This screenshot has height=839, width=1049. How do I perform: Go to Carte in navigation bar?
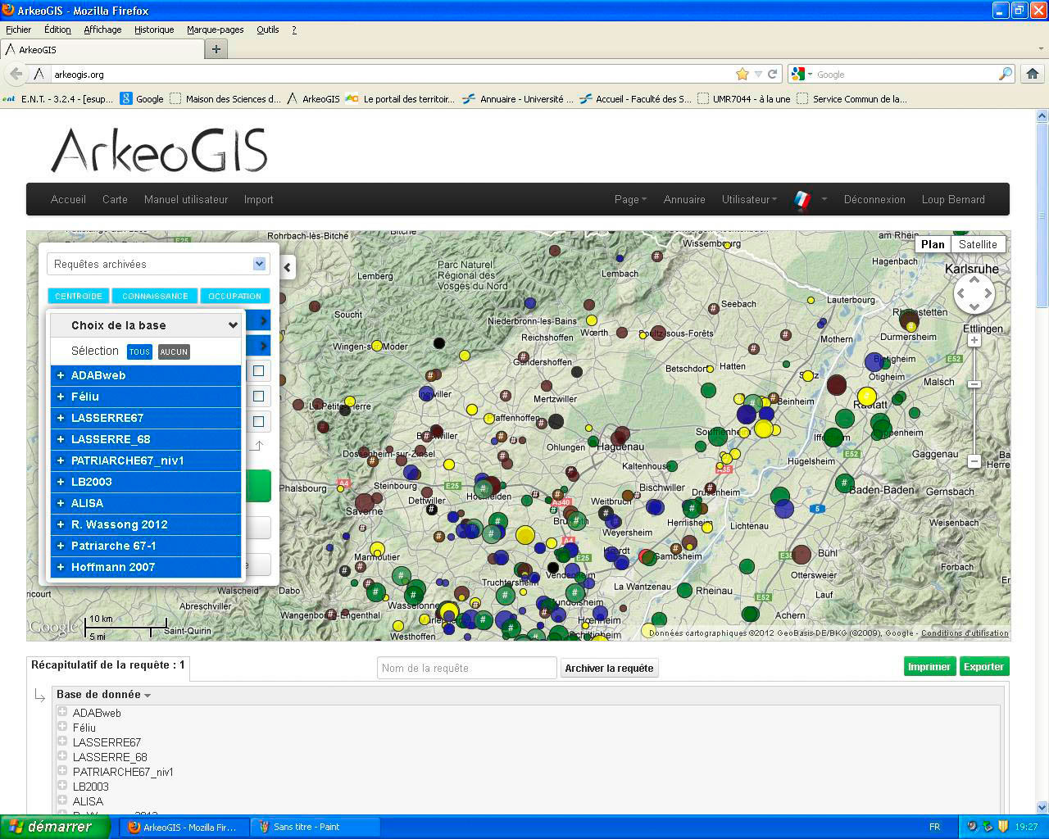tap(115, 199)
